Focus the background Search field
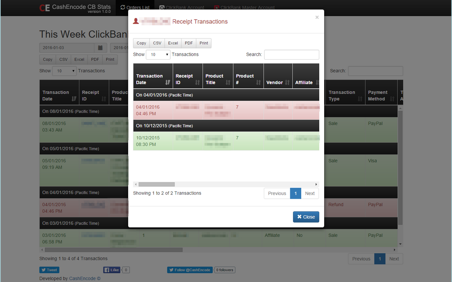 click(375, 71)
